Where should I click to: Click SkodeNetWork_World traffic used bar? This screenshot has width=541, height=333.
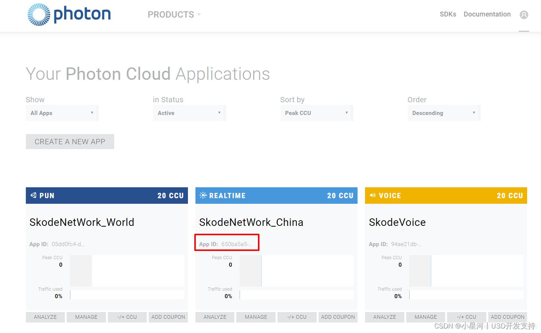click(x=127, y=295)
